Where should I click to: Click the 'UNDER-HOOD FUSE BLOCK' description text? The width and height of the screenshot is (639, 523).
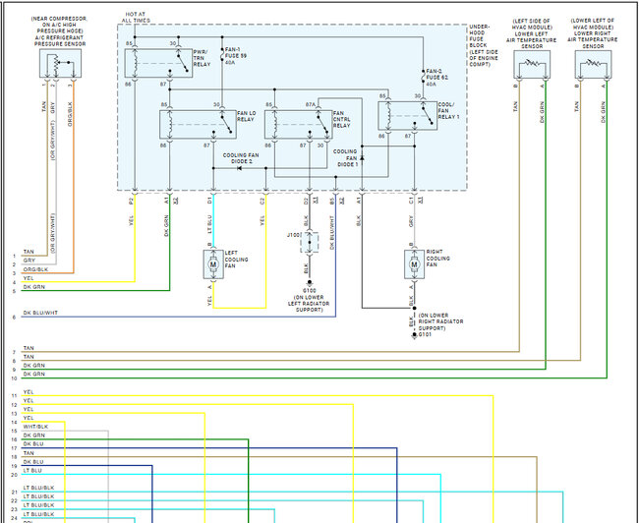click(484, 45)
